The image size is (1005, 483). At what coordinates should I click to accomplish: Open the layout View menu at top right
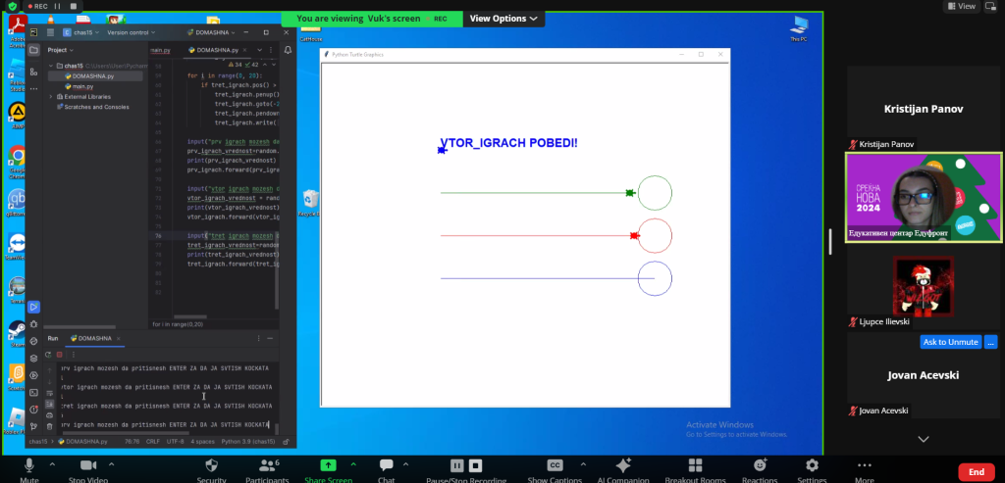(x=965, y=6)
